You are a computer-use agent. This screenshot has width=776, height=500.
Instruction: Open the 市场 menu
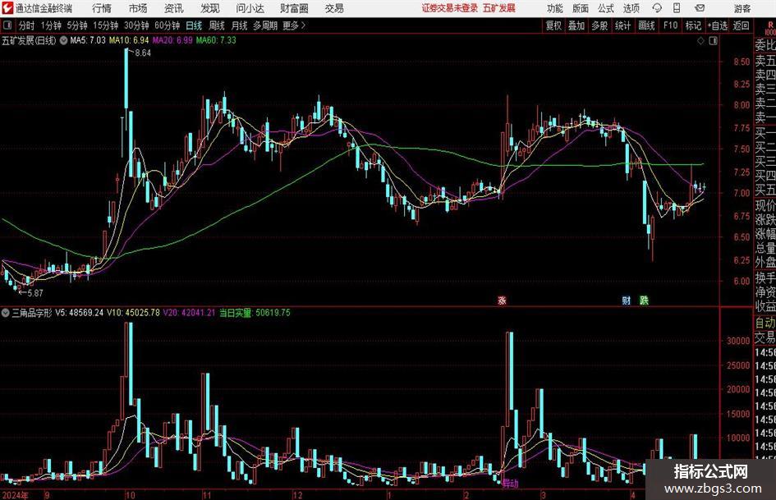[138, 8]
